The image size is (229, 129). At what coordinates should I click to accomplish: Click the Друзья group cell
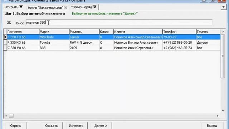click(208, 43)
